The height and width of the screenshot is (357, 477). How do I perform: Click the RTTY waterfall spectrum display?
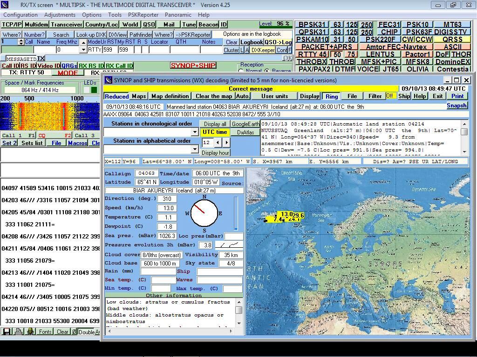tap(50, 116)
